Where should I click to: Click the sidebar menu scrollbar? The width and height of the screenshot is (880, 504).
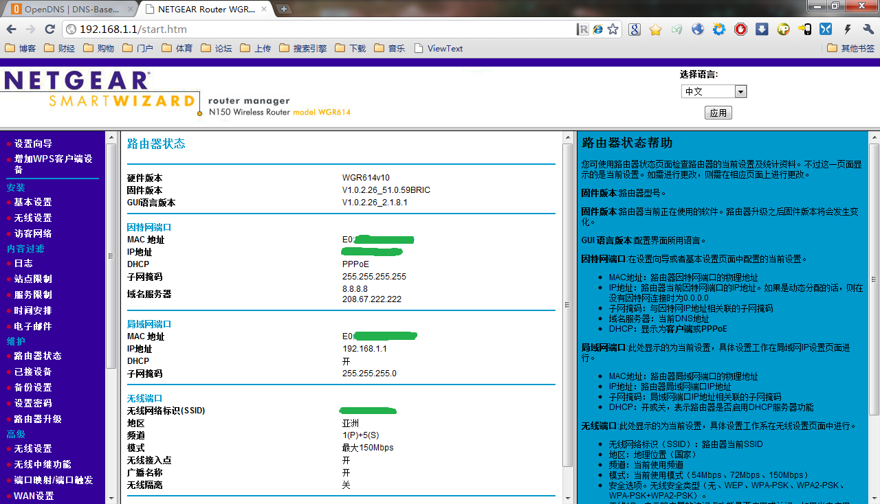coord(111,255)
